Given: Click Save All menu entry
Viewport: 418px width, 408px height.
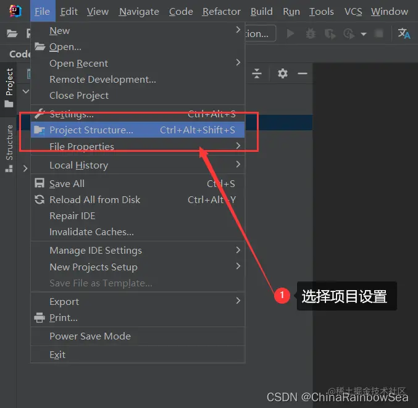Looking at the screenshot, I should (138, 183).
